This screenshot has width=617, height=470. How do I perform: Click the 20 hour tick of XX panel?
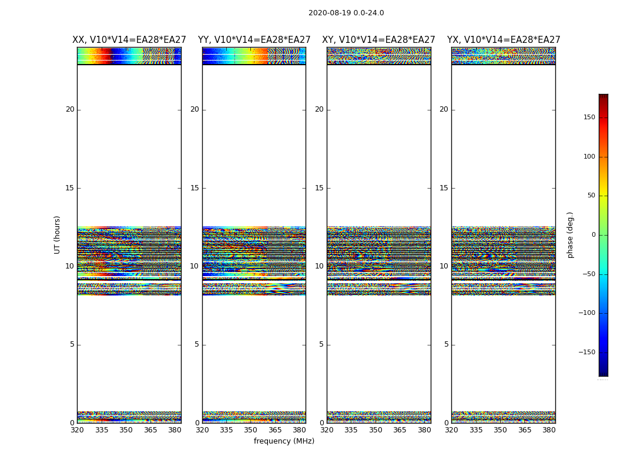70,109
